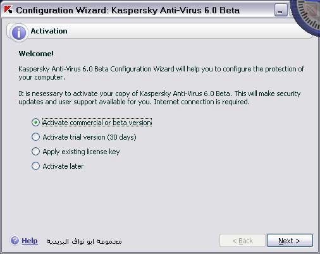Click the Internet connection is required sentence
This screenshot has width=320, height=254.
point(202,102)
